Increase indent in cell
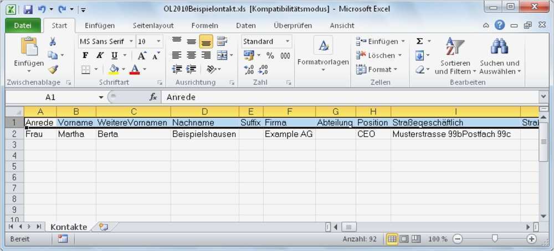554x251 pixels. click(x=191, y=70)
